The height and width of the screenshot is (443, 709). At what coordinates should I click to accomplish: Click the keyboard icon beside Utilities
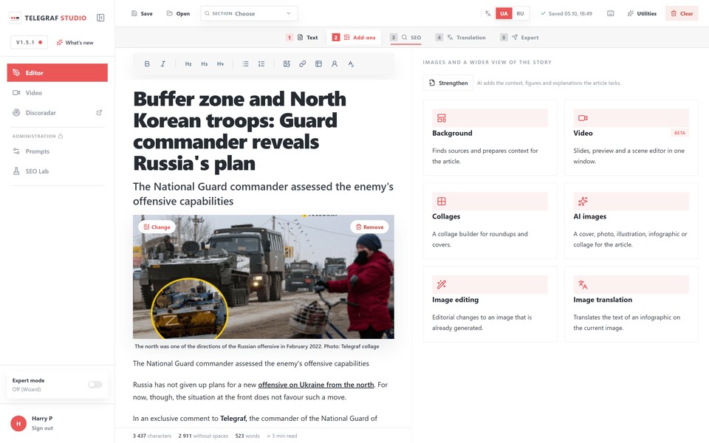coord(611,13)
